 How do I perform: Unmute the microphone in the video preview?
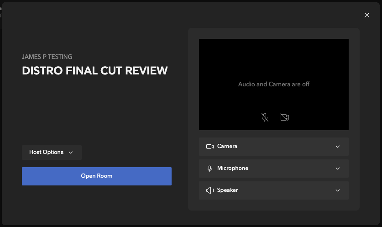[265, 117]
